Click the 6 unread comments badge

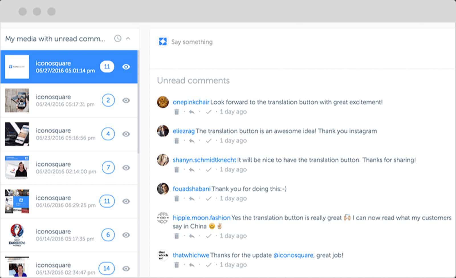point(108,235)
